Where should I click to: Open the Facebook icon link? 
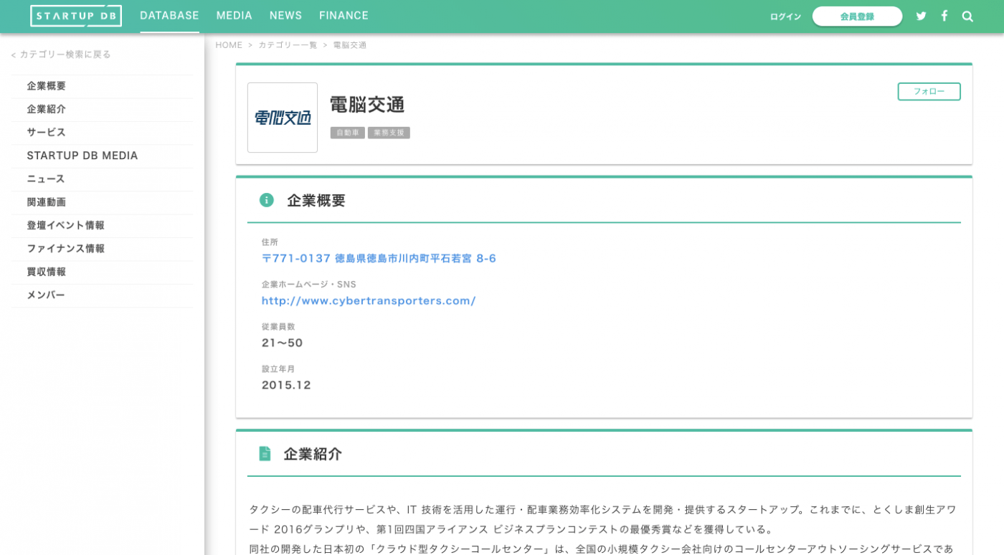tap(944, 16)
